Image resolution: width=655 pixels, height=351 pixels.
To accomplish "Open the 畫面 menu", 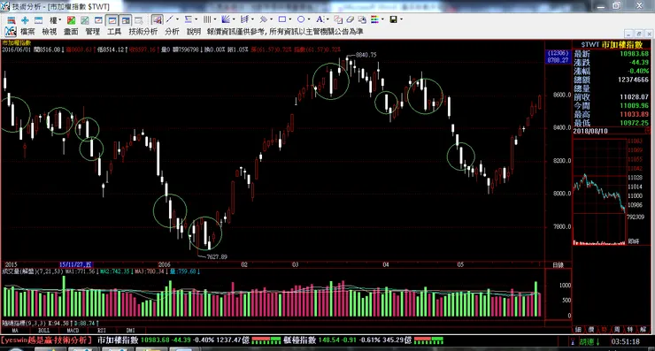I will pos(71,31).
